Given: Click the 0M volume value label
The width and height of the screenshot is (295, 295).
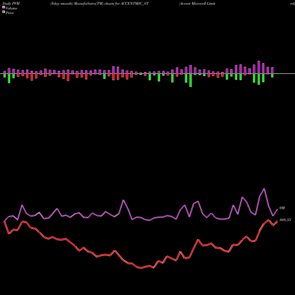Looking at the screenshot, I should pyautogui.click(x=282, y=208).
